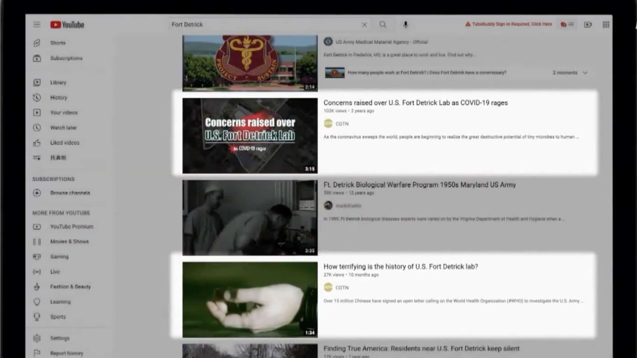Play How terrifying hand thumbnail video
Screen dimensions: 637x358
click(x=250, y=300)
